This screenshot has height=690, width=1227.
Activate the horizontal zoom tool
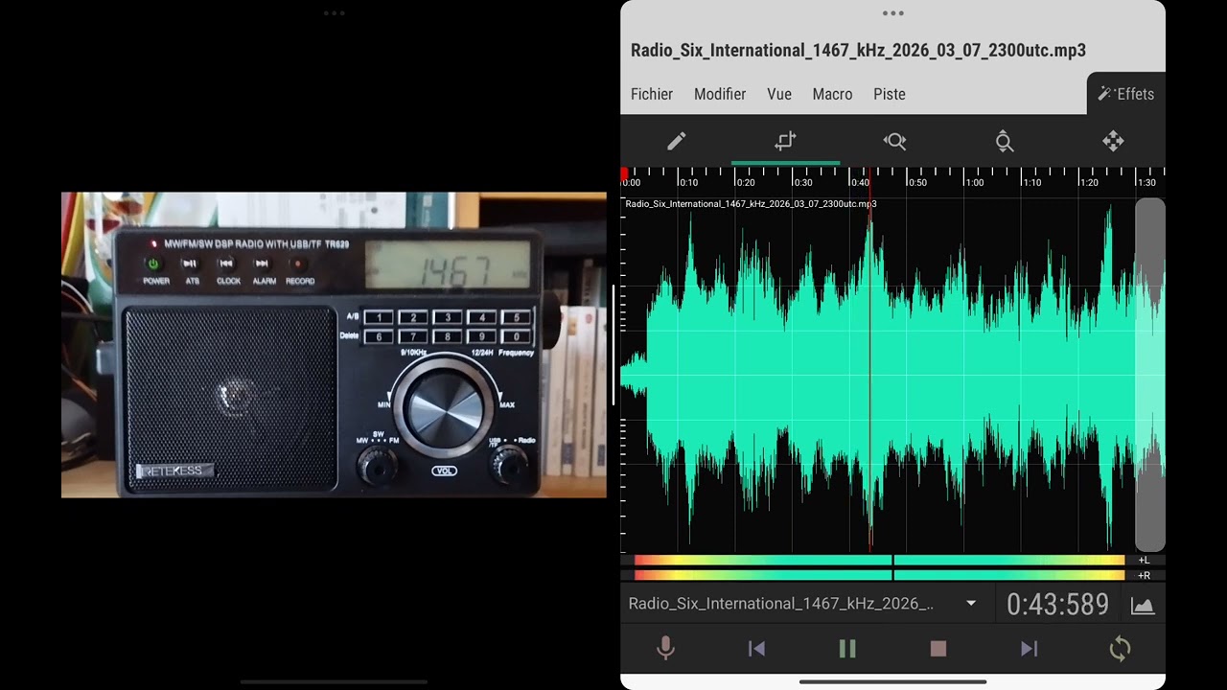(x=894, y=142)
